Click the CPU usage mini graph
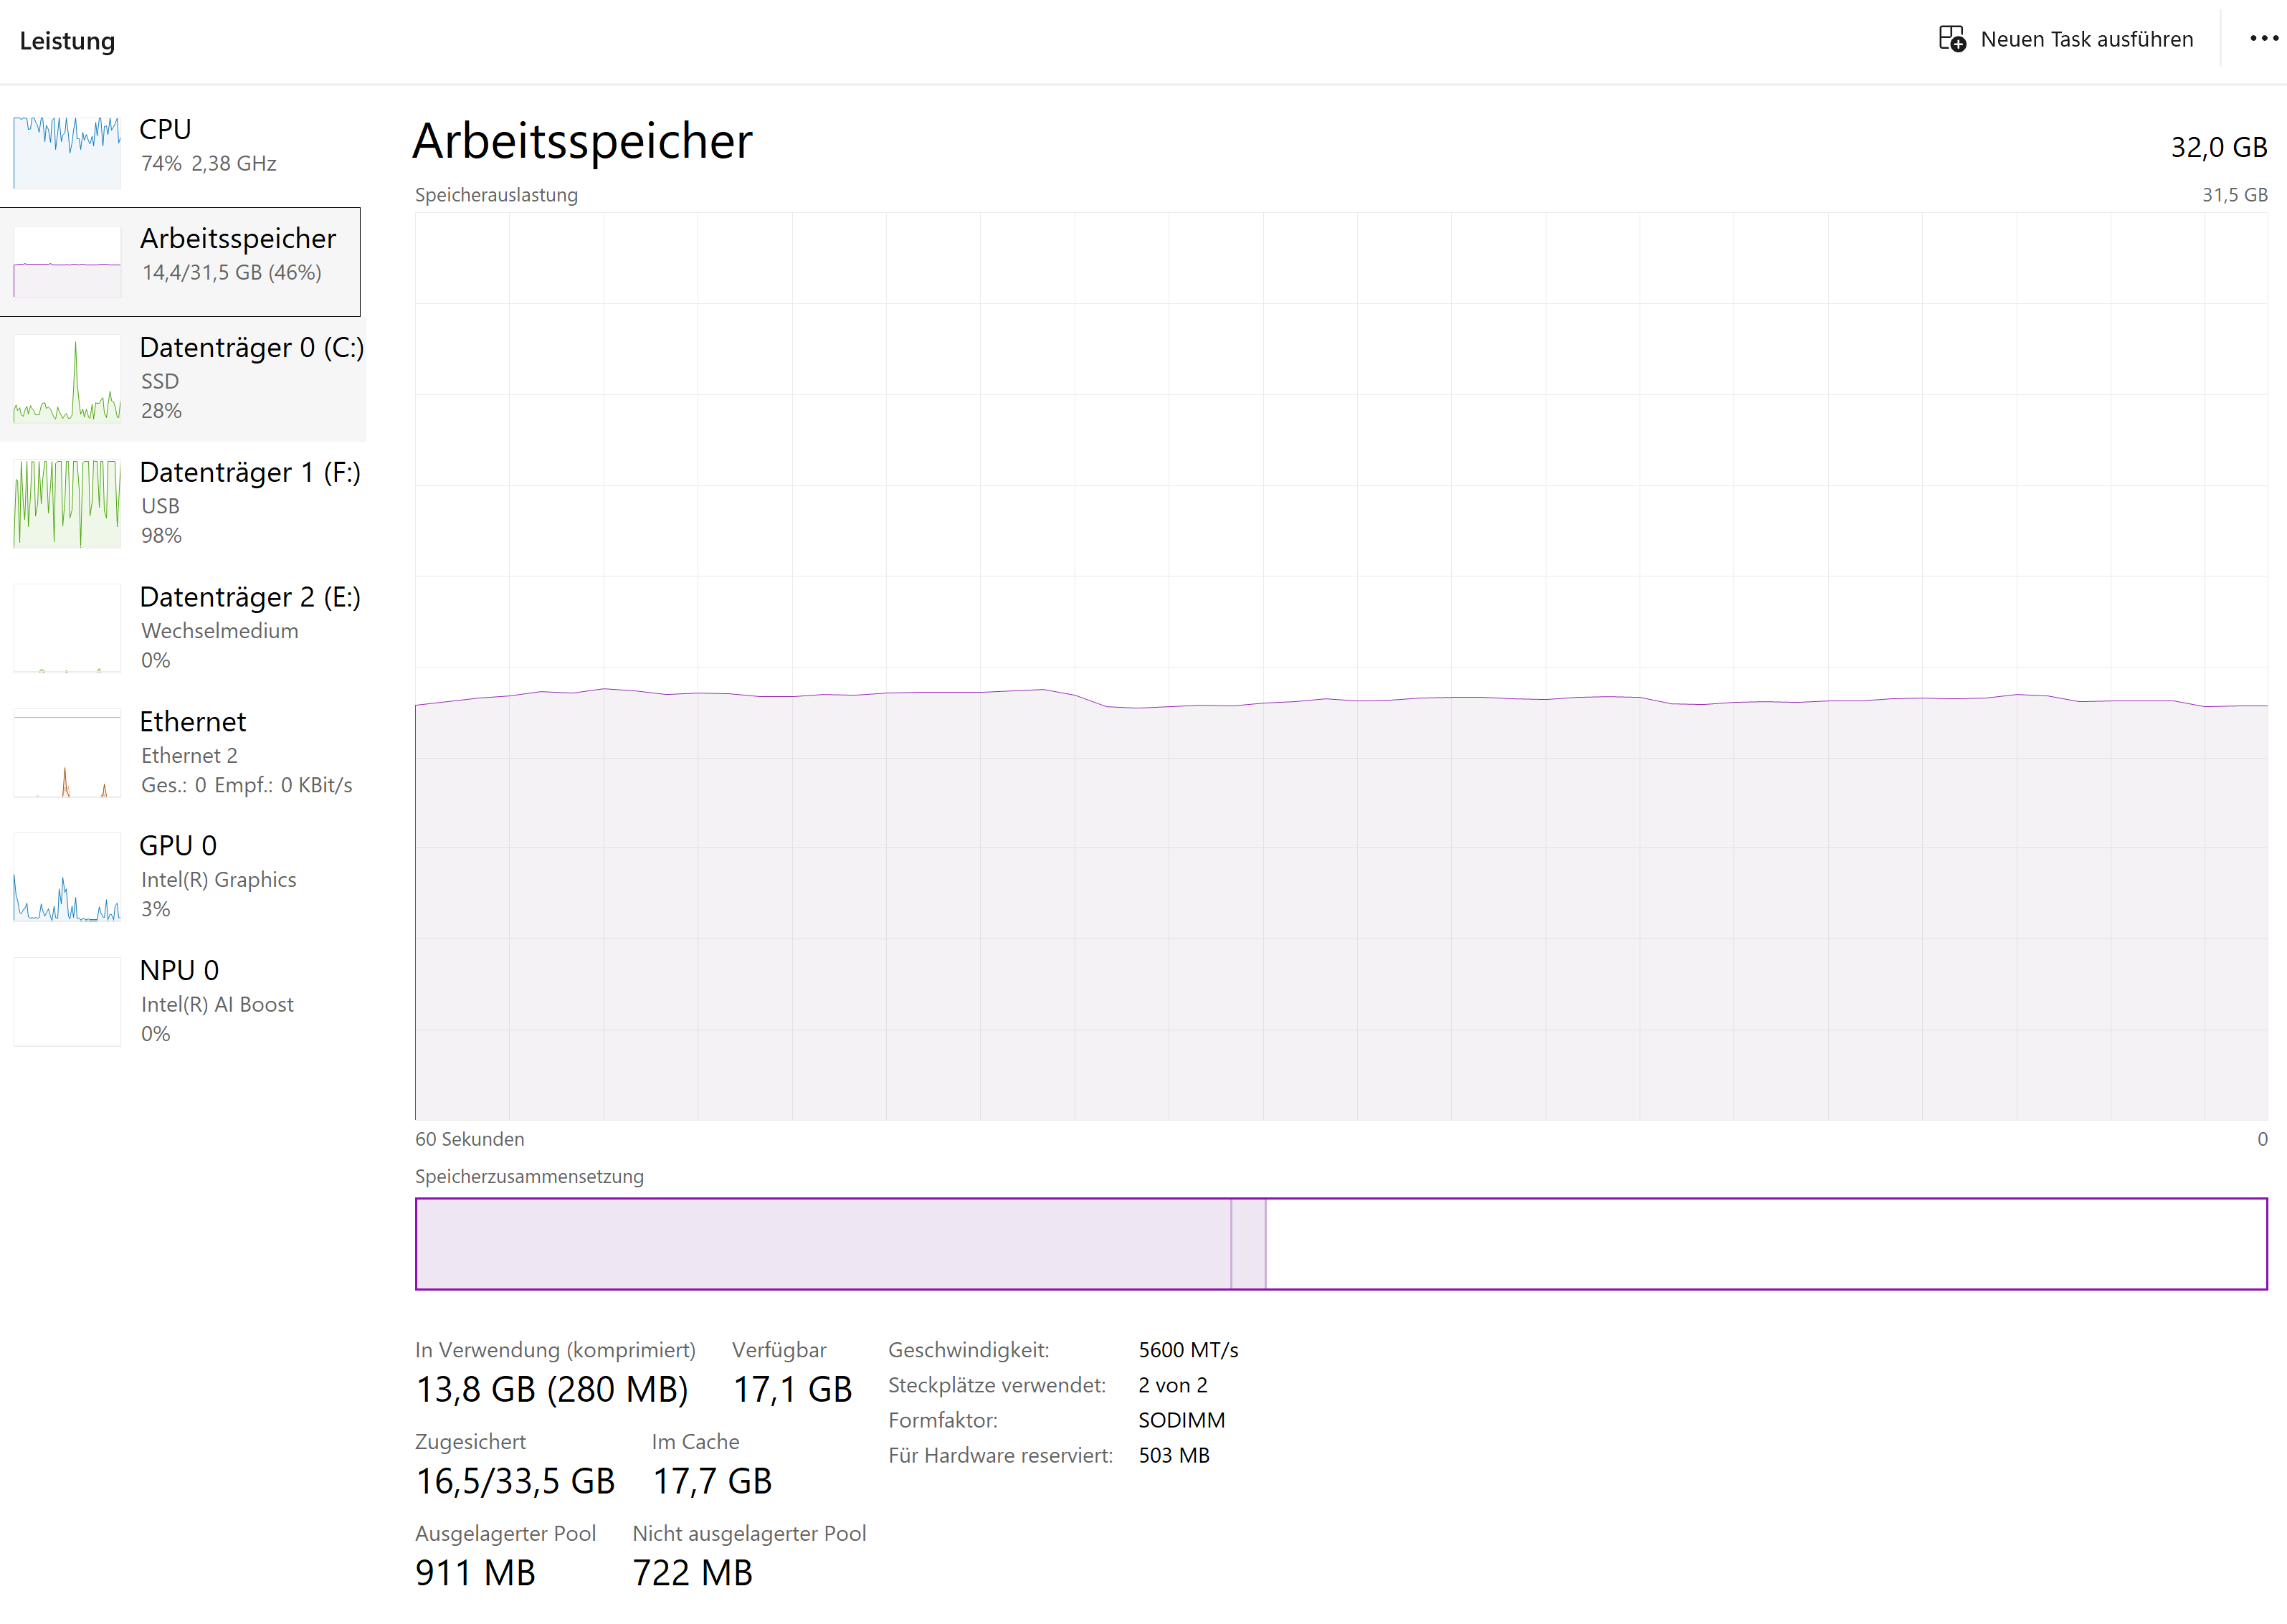Viewport: 2287px width, 1624px height. point(67,152)
